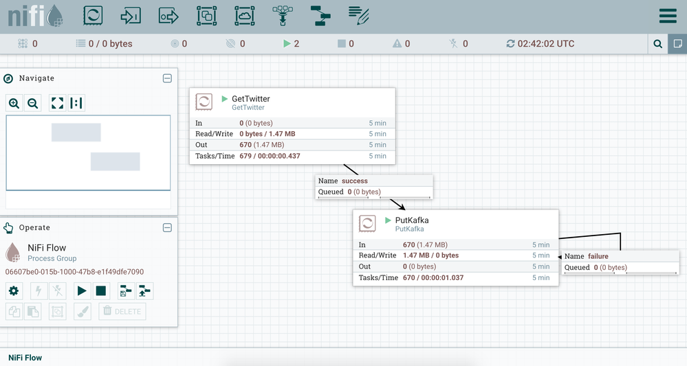Screen dimensions: 687x366
Task: Select the Label toolbar icon
Action: click(358, 14)
